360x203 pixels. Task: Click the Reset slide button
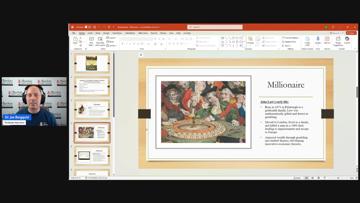click(x=110, y=42)
